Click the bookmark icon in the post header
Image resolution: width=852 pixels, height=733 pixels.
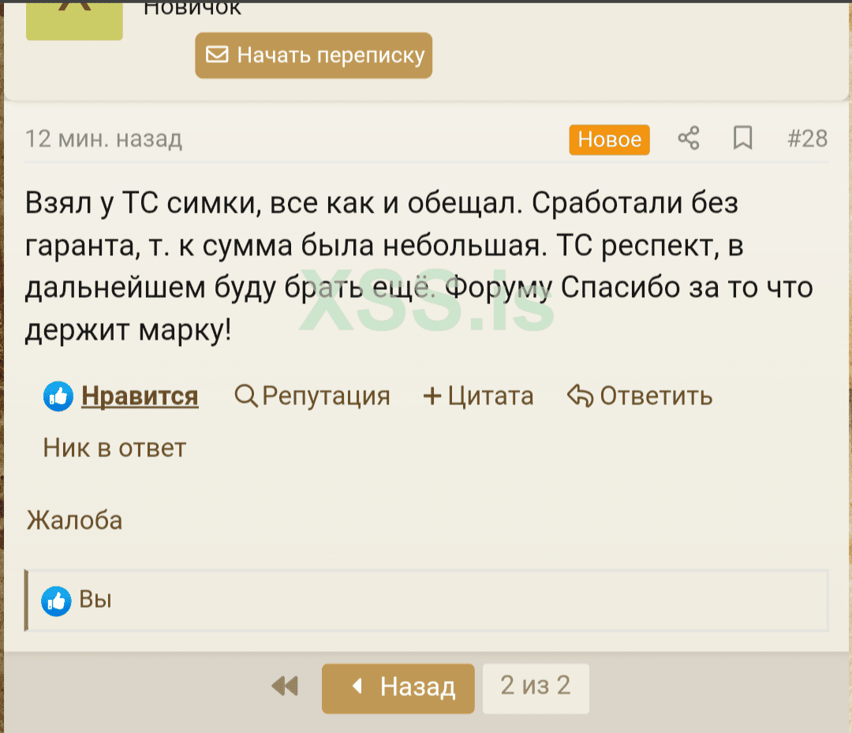point(742,139)
